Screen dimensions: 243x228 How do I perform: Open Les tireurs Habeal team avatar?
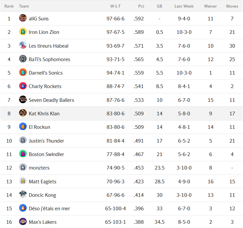click(x=23, y=45)
